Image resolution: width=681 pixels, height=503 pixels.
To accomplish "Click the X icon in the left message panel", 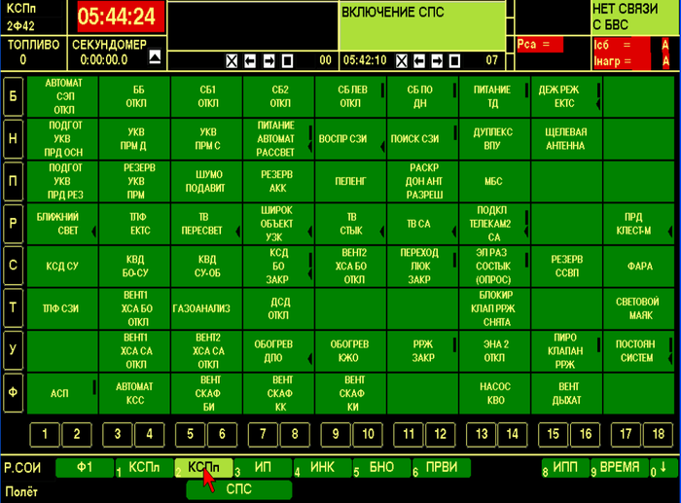I will [x=233, y=60].
